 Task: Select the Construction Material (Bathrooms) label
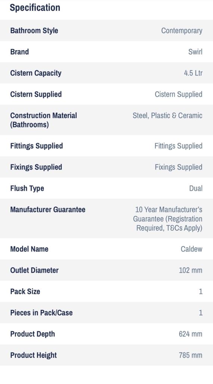click(x=44, y=120)
